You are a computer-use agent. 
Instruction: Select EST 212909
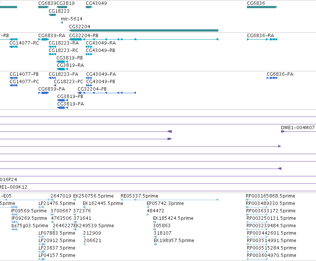[92, 233]
